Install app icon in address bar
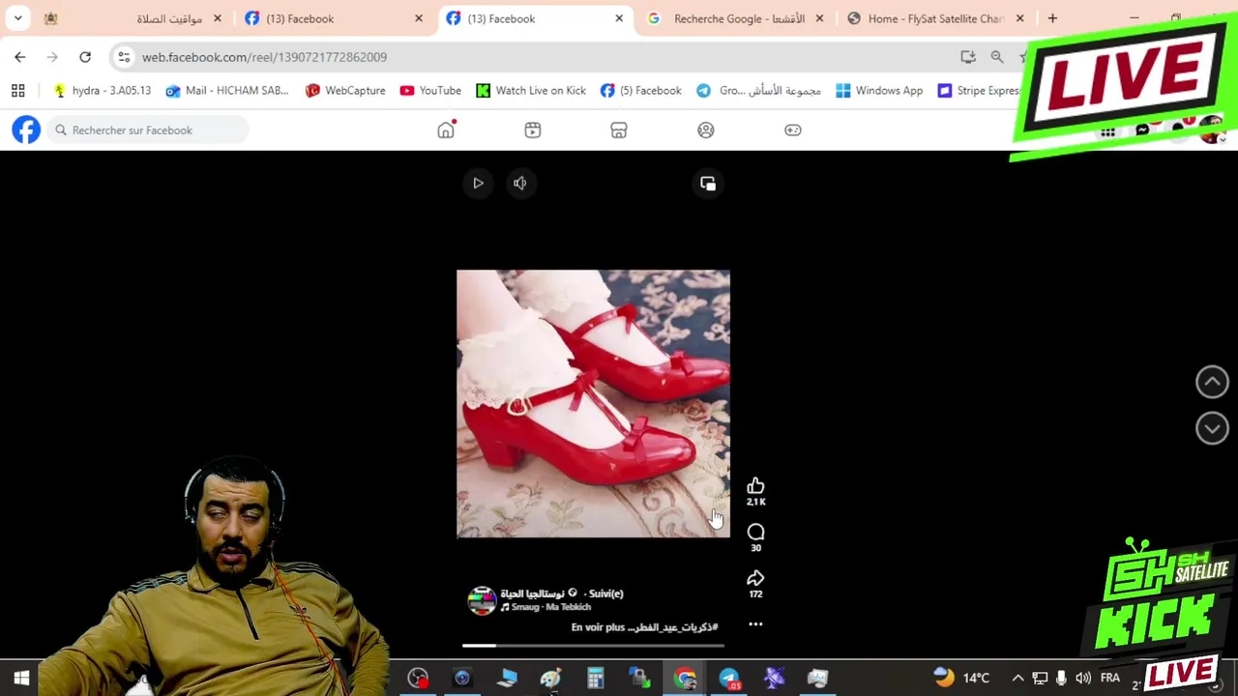Screen dimensions: 1238x696 point(968,57)
